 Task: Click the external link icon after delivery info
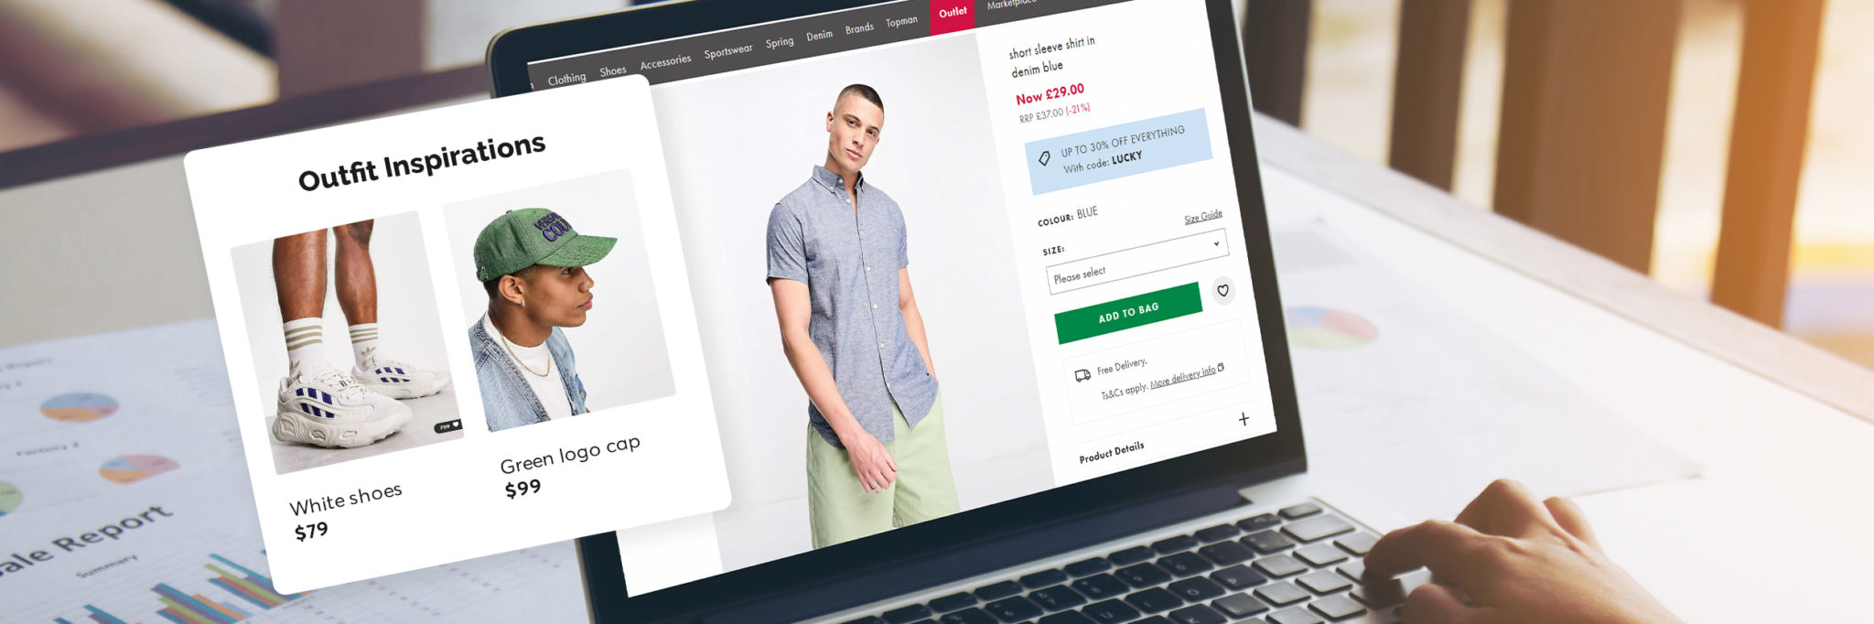tap(1221, 368)
